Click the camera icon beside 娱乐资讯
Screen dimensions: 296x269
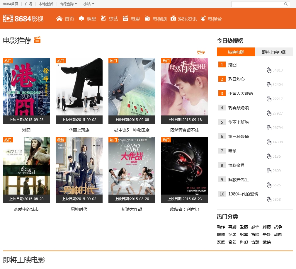pos(173,18)
